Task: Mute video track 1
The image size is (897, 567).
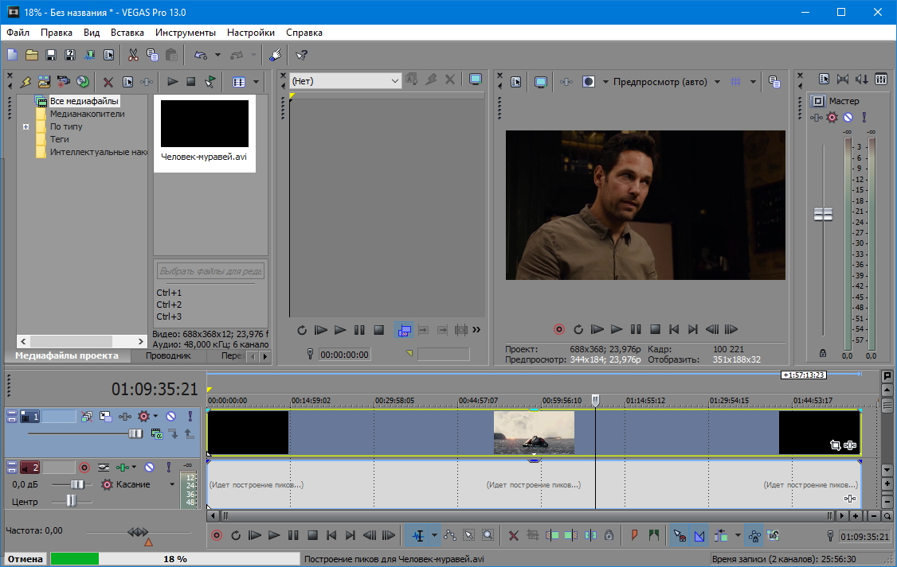Action: tap(170, 416)
